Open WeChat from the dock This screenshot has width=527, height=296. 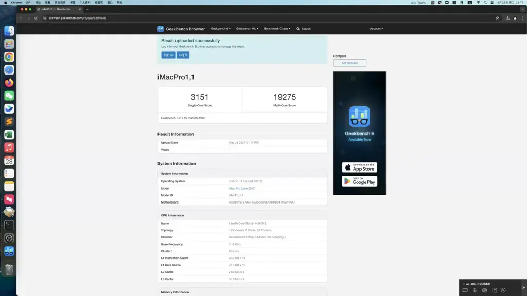[x=9, y=96]
